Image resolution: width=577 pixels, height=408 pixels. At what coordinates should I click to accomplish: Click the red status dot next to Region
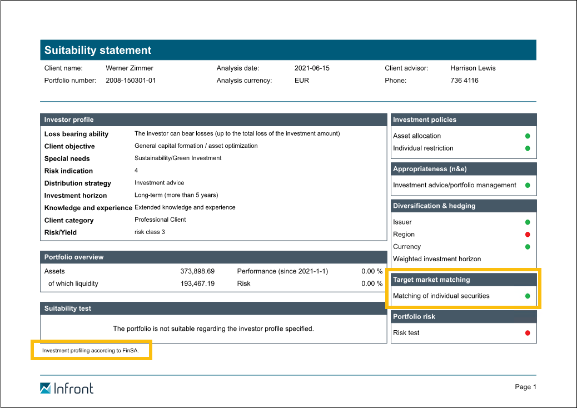(528, 235)
